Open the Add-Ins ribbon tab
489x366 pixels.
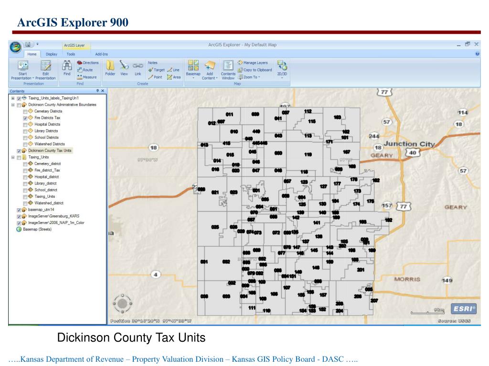point(101,54)
